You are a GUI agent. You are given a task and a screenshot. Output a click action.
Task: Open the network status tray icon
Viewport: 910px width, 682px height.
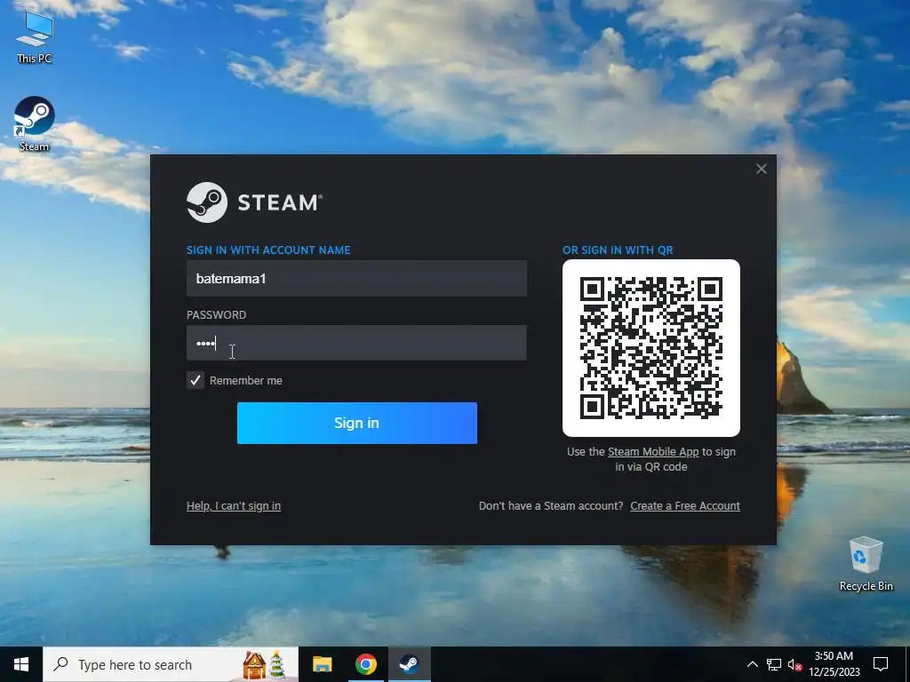point(774,664)
